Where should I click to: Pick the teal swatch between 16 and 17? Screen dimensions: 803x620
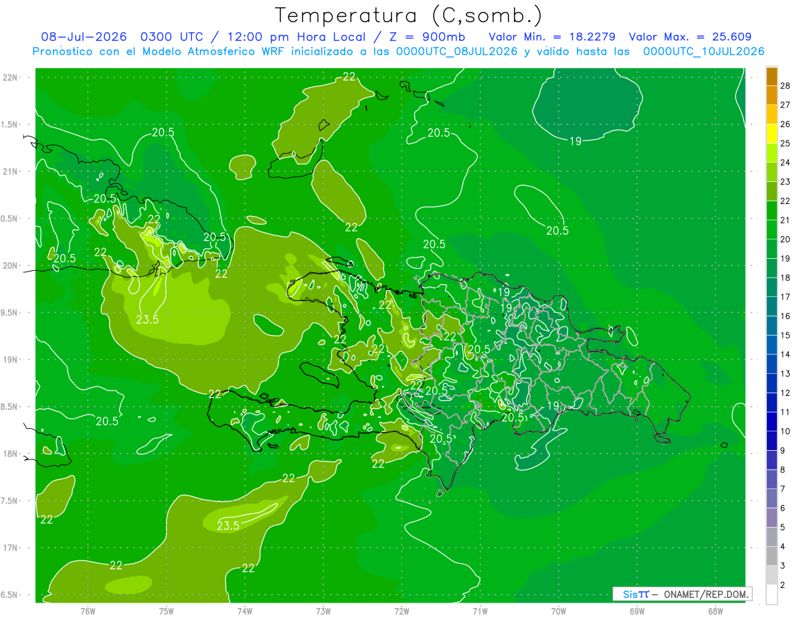(x=772, y=306)
